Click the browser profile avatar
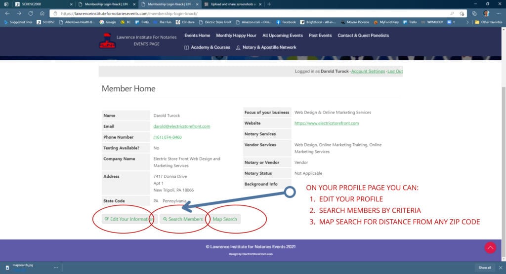Screen dimensions: 506x274 coord(486,13)
